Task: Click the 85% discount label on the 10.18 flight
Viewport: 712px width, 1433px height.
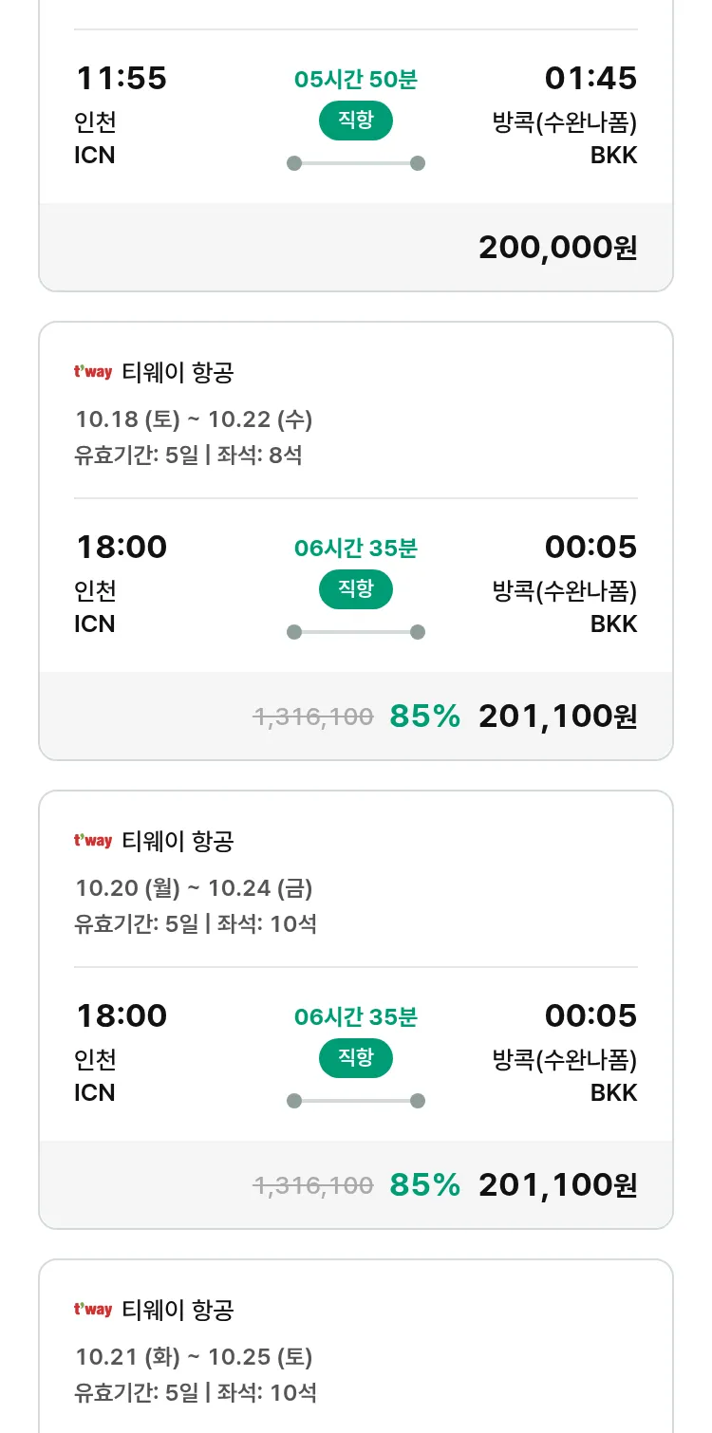Action: 424,716
